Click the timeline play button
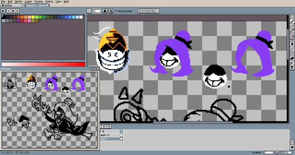 tap(104, 127)
